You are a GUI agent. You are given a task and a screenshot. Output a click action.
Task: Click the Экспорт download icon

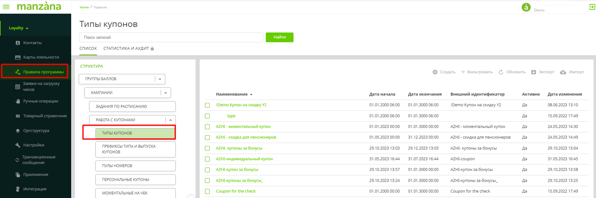coord(534,72)
